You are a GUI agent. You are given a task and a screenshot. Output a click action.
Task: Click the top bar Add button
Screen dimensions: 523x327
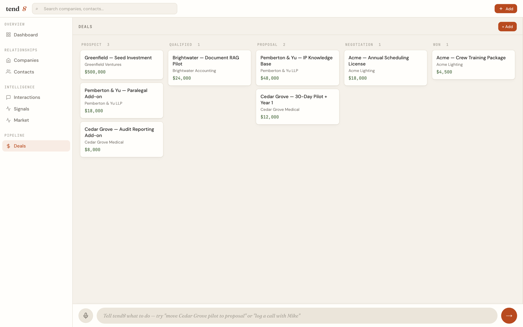(506, 9)
